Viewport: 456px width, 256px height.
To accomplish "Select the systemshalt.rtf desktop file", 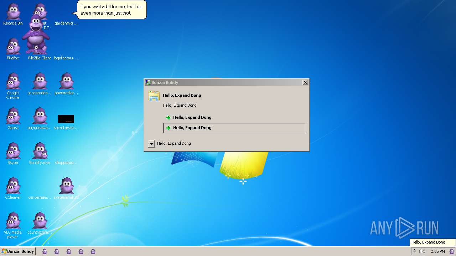I will coord(66,188).
